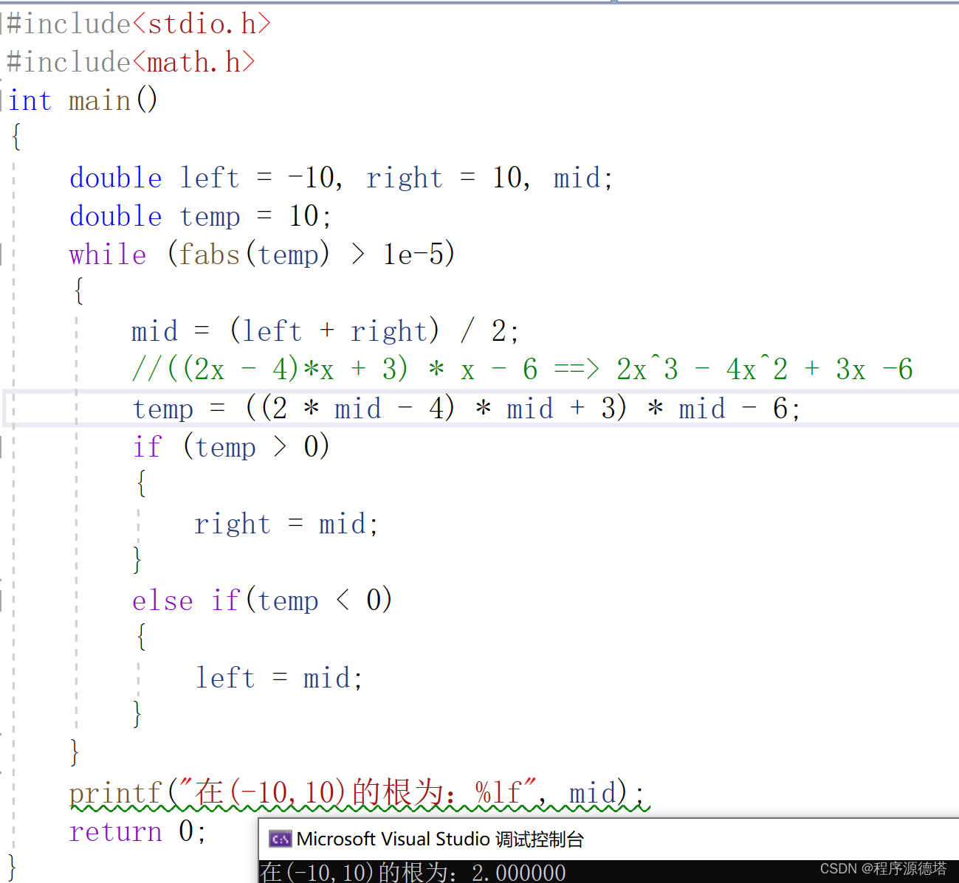Click the 'mid = (left + right) / 2;' line
Viewport: 959px width, 883px height.
[326, 331]
